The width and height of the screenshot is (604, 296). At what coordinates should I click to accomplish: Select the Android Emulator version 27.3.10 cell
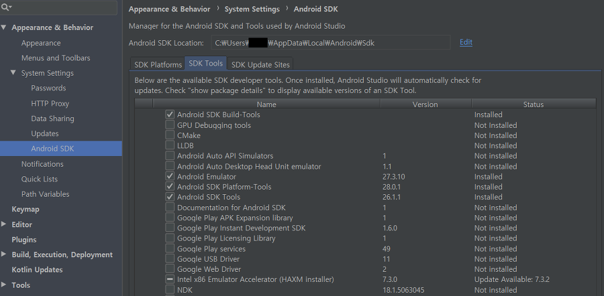point(394,176)
